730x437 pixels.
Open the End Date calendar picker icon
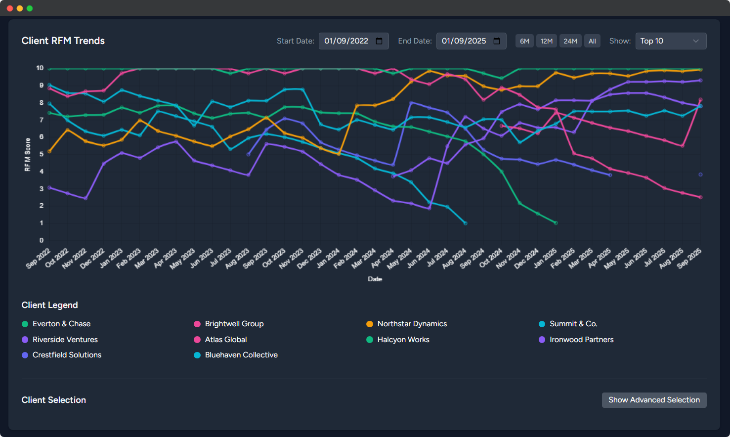click(x=497, y=41)
